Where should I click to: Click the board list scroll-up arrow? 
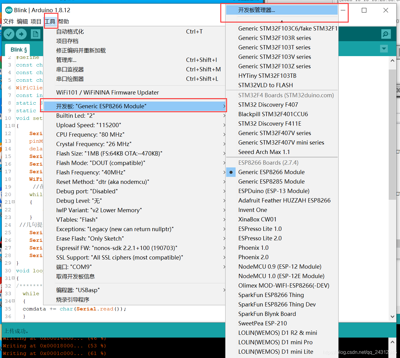click(282, 21)
